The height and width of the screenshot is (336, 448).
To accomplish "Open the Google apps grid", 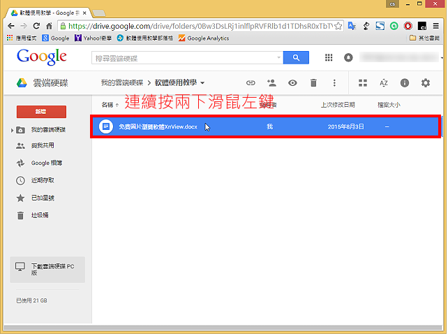I will click(329, 58).
